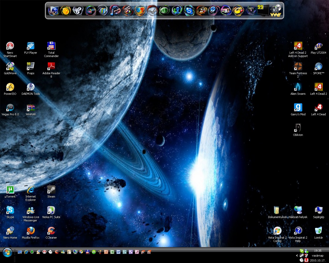Open the Lomtár recycle bin
This screenshot has height=263, width=329.
pyautogui.click(x=318, y=231)
